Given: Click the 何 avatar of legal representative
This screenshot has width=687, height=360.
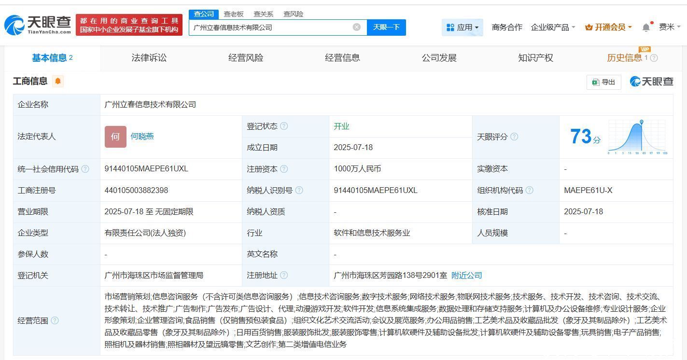Looking at the screenshot, I should coord(115,137).
